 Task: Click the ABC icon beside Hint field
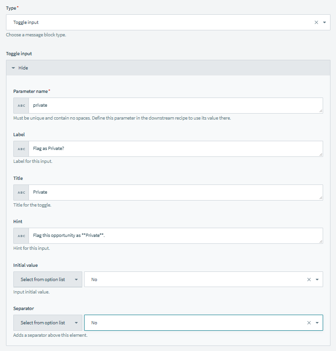tap(21, 236)
